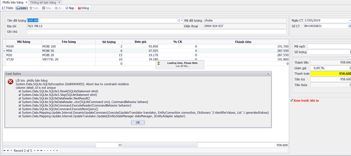Image resolution: width=351 pixels, height=156 pixels.
Task: Select the M100 row cell
Action: pyautogui.click(x=24, y=46)
